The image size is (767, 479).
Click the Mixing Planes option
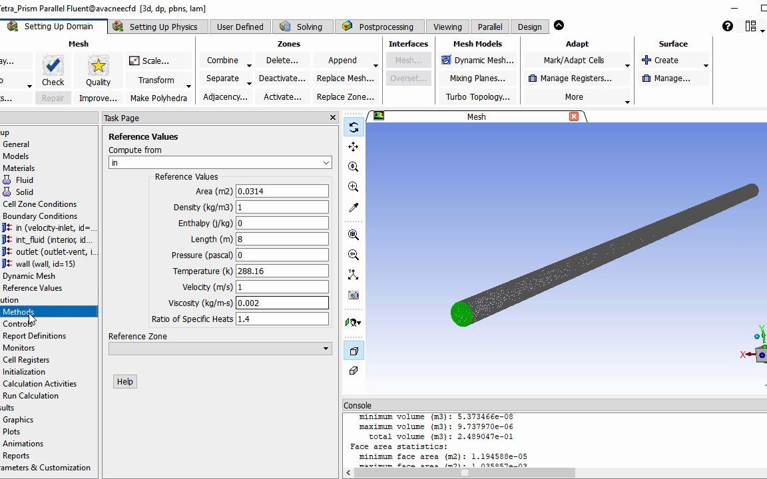click(477, 78)
